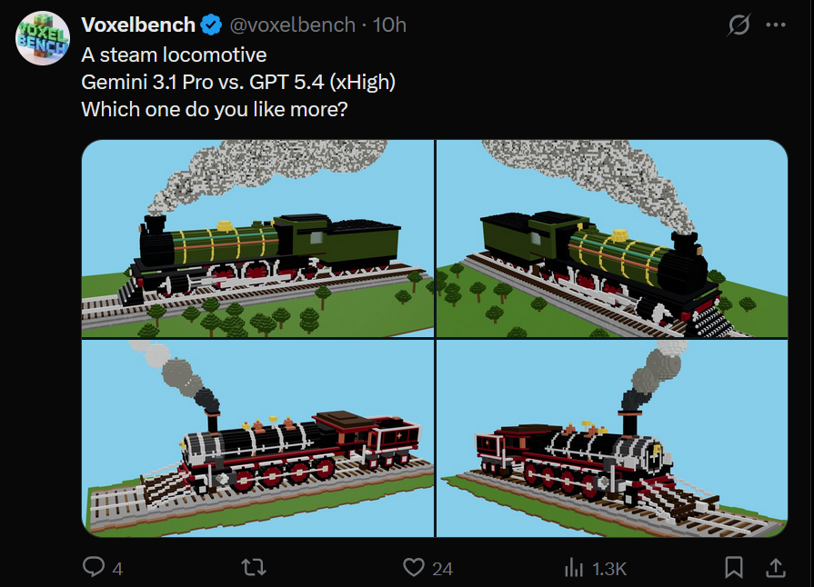Click the like count number 24
The image size is (814, 587).
442,569
